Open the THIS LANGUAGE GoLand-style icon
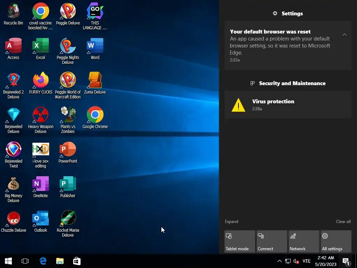 95,16
